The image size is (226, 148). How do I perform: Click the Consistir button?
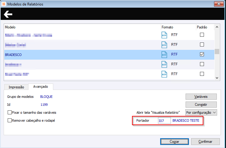click(x=201, y=105)
